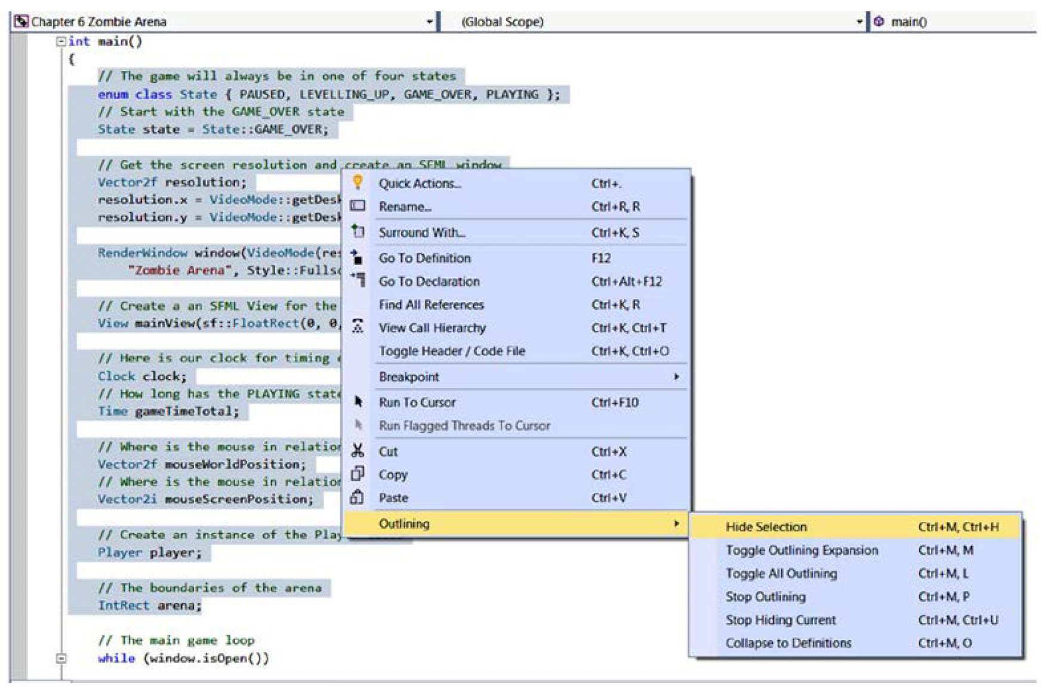Screen dimensions: 1048x692
Task: Select Rename... menu entry
Action: (517, 206)
